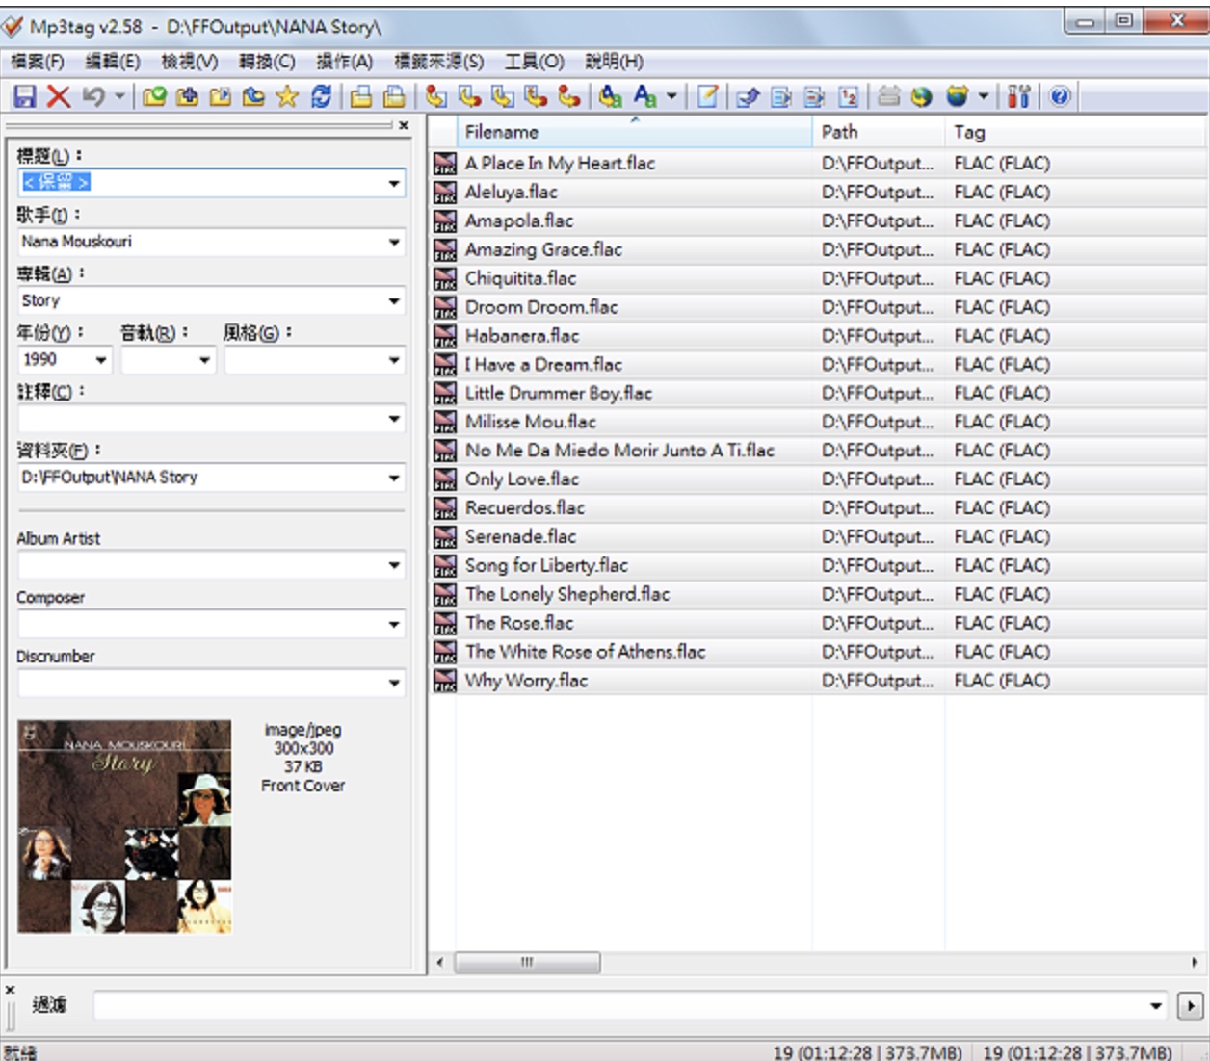The width and height of the screenshot is (1210, 1061).
Task: Close the filter bar with its x
Action: pos(10,989)
